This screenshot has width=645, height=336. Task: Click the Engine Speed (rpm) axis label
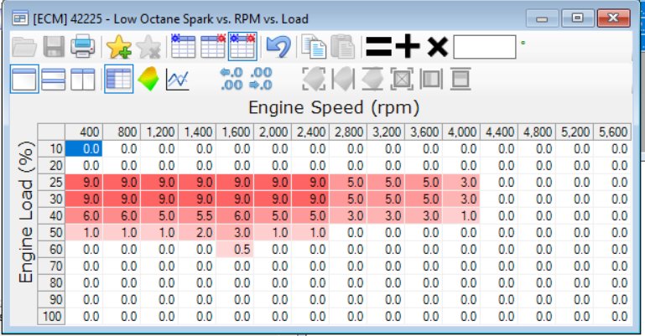click(x=334, y=107)
